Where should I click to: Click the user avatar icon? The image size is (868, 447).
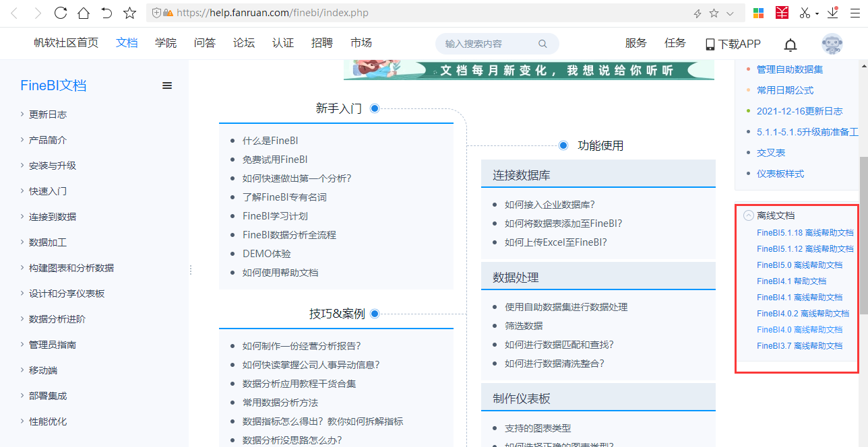click(832, 44)
